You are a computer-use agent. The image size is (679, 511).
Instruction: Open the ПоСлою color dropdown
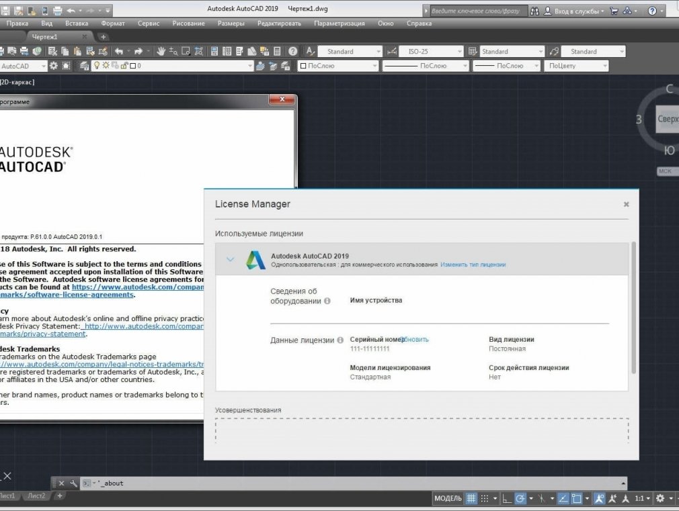[x=338, y=66]
